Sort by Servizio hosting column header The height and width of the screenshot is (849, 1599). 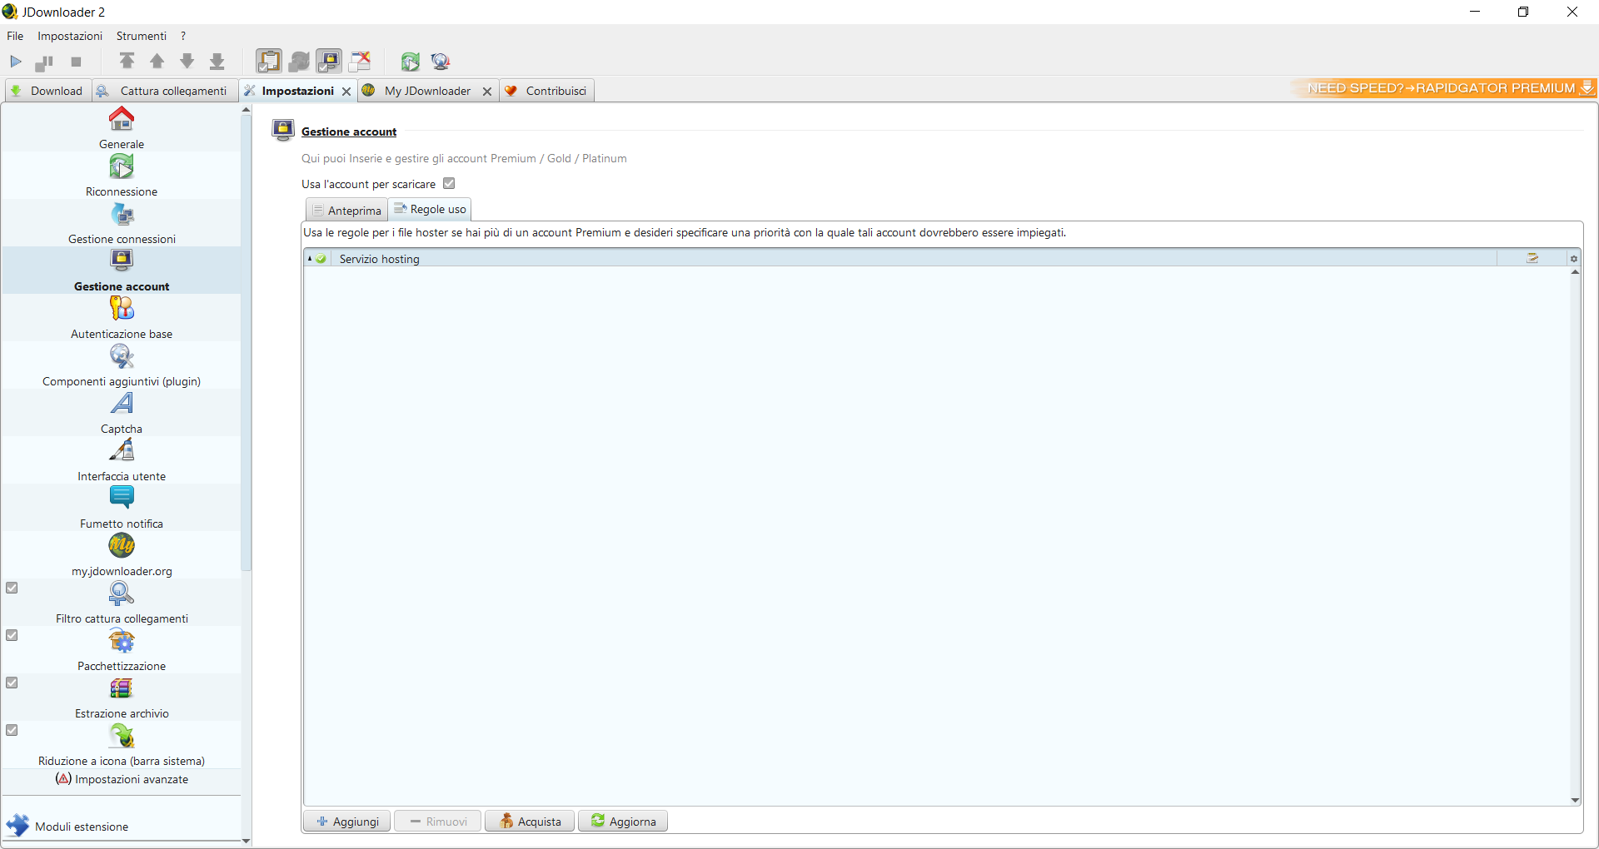[x=914, y=259]
